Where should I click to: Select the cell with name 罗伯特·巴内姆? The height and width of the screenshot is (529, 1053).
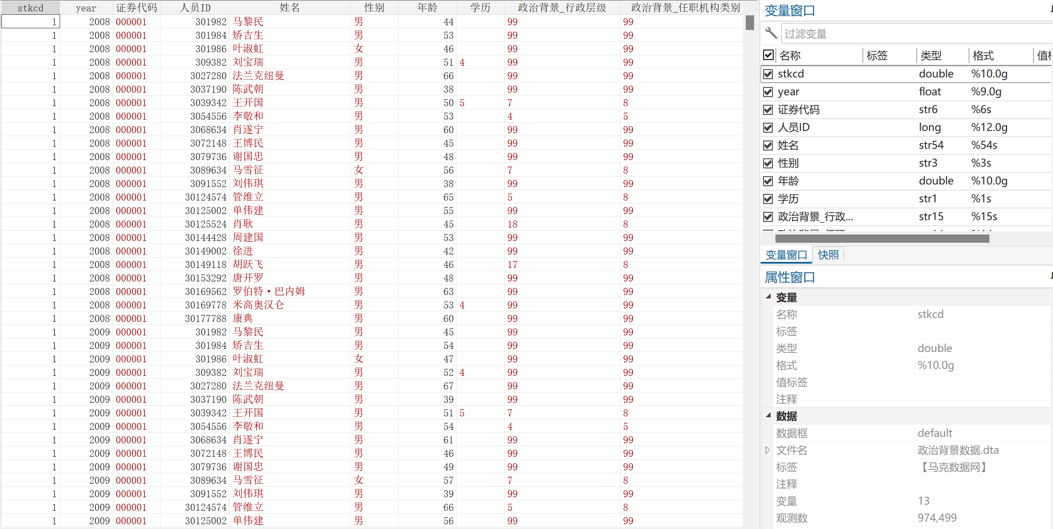coord(269,291)
